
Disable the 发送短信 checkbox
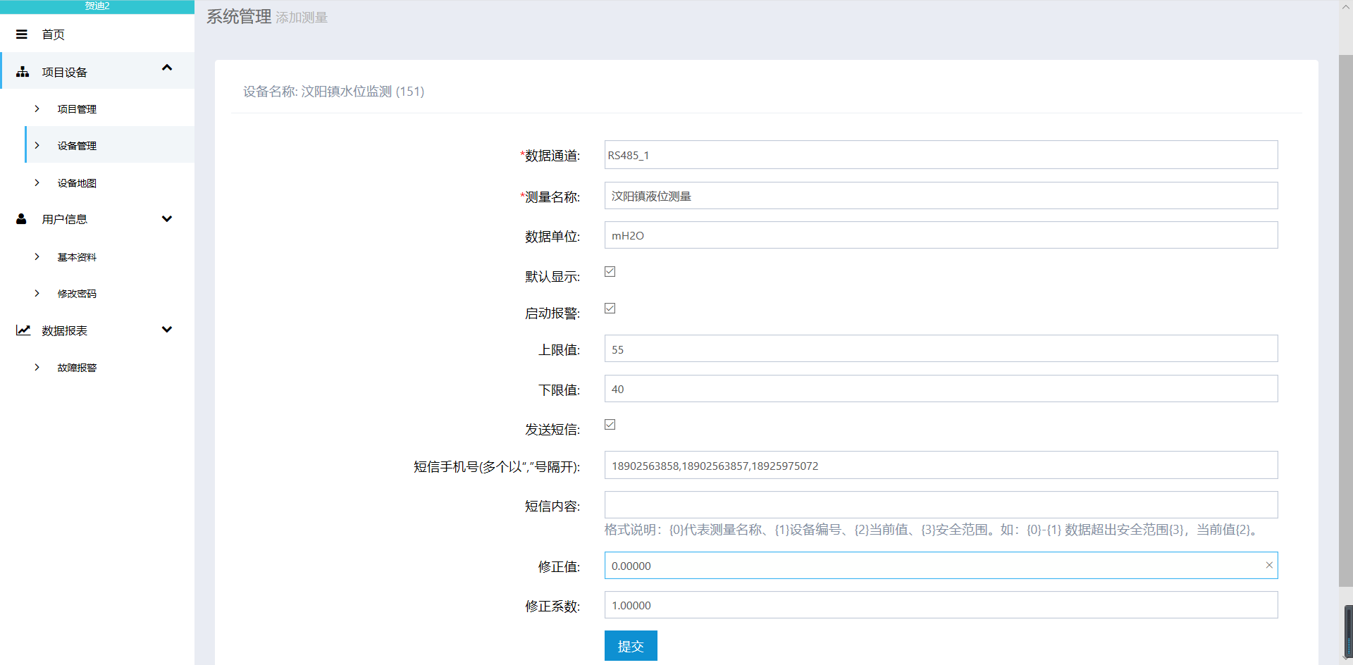pyautogui.click(x=610, y=425)
